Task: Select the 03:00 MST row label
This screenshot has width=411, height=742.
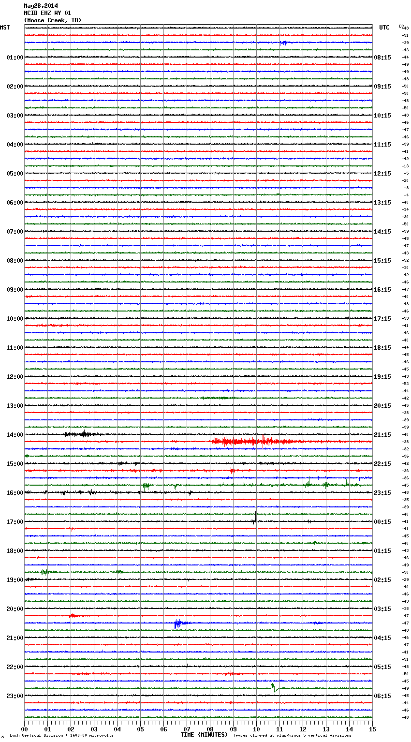Action: coord(15,116)
